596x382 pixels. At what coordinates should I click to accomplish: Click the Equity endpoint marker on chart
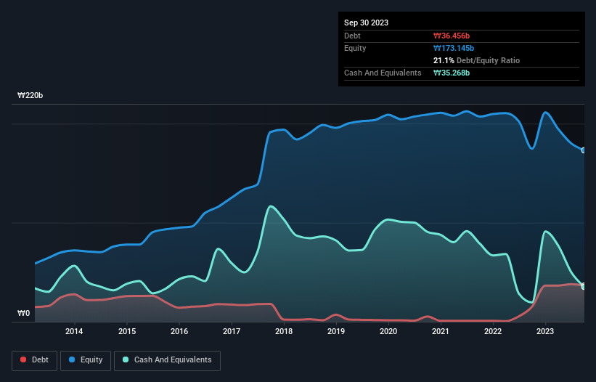tap(584, 150)
